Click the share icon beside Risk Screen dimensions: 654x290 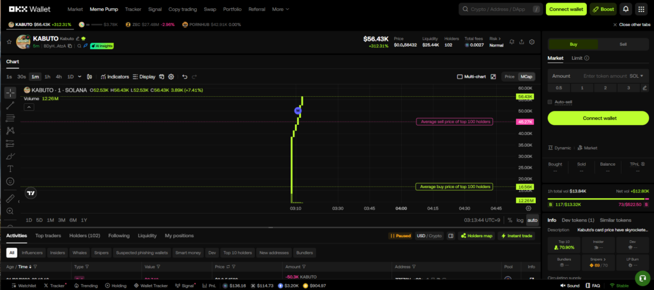tap(521, 42)
